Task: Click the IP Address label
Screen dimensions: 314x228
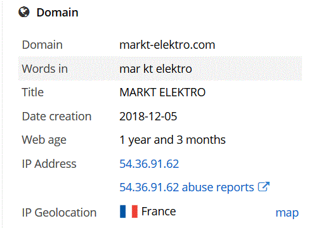Action: point(49,164)
